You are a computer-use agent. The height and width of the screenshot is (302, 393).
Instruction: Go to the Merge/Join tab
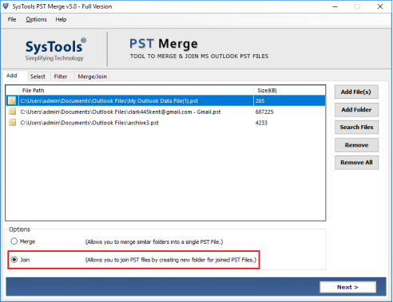(92, 76)
